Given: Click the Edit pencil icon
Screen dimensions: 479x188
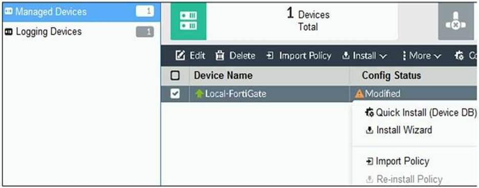Looking at the screenshot, I should 181,56.
